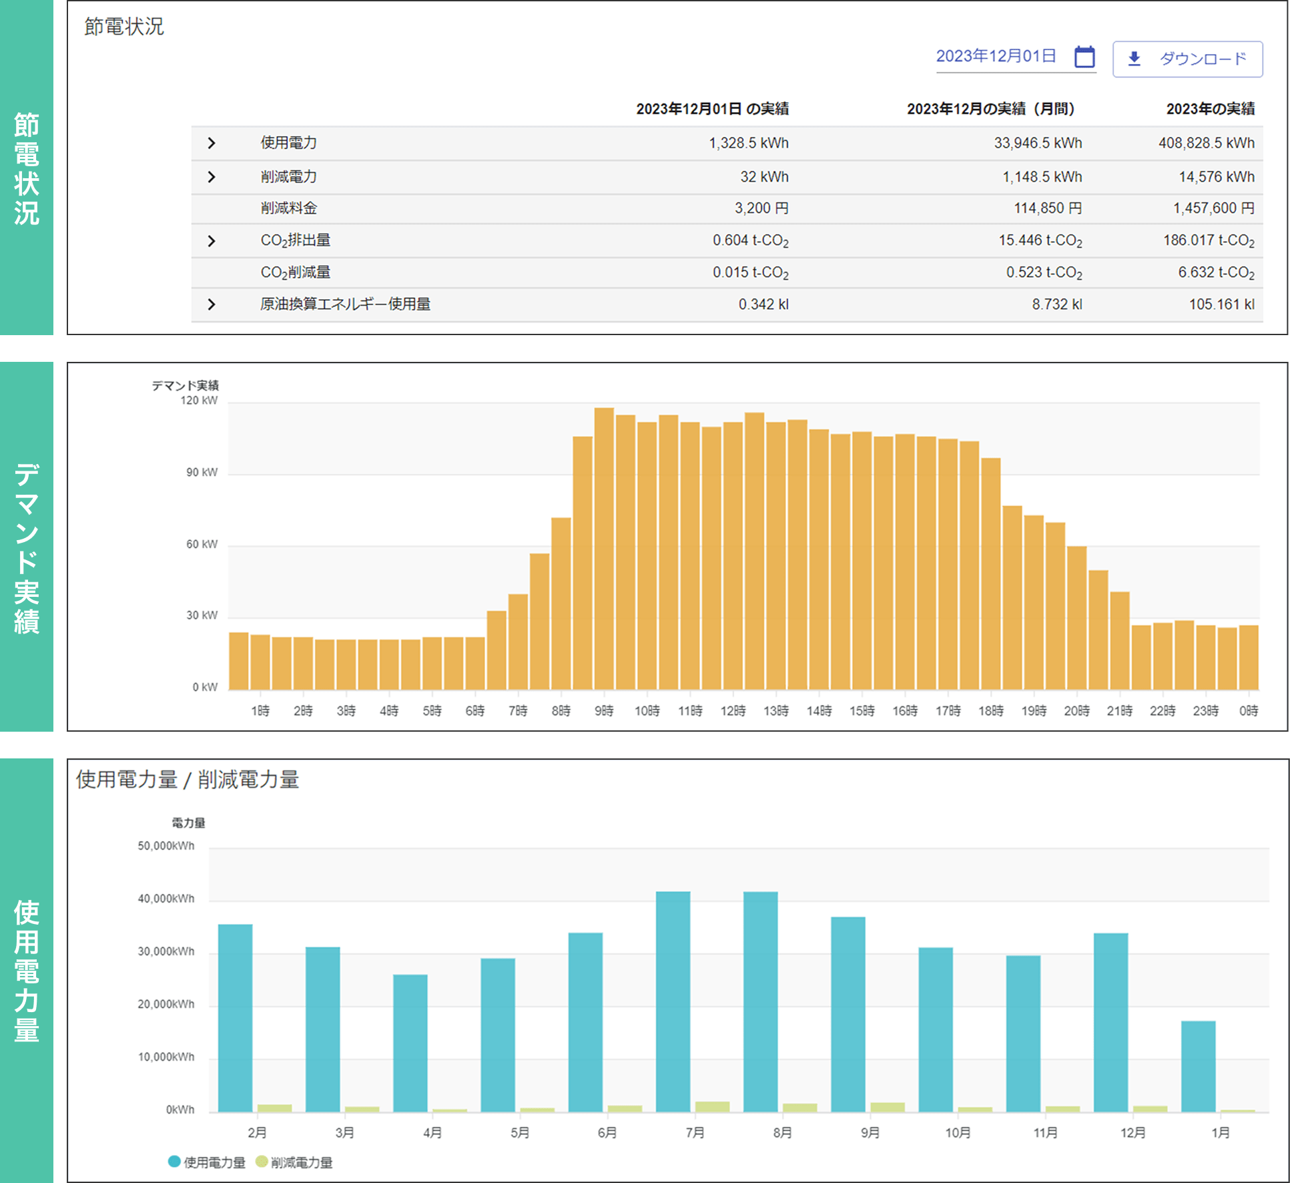
Task: Select the 33,946.5 kWh monthly usage value
Action: point(1038,143)
